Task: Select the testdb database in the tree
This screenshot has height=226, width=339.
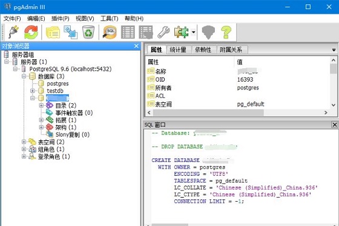Action: click(55, 91)
